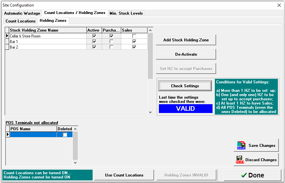Click the Save icon on Save Changes

241,146
